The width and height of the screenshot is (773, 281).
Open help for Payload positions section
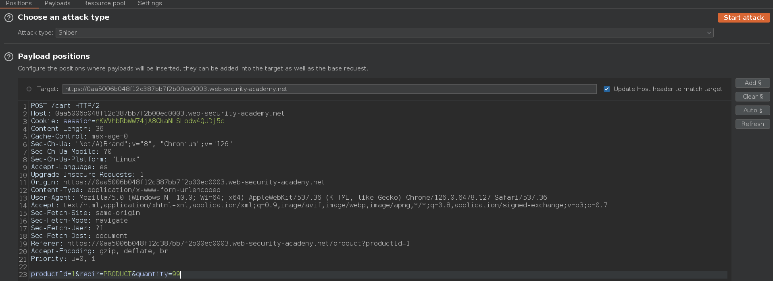pos(9,57)
